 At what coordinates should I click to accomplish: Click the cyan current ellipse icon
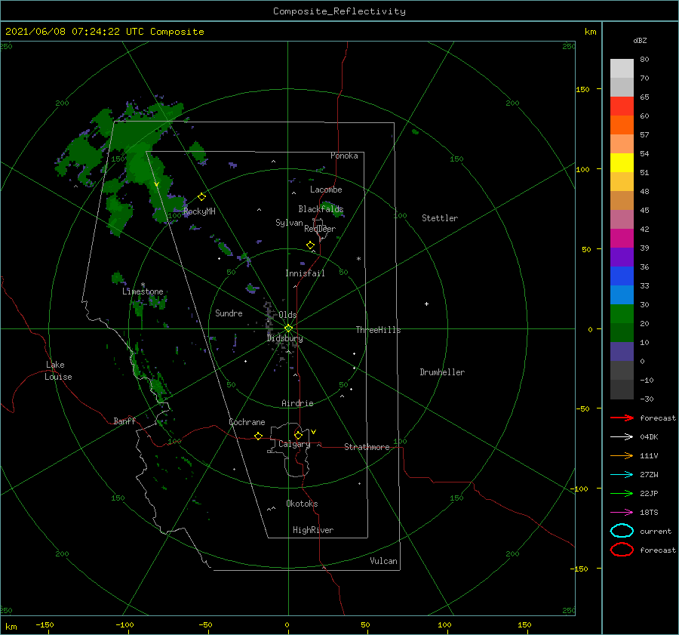pyautogui.click(x=622, y=531)
